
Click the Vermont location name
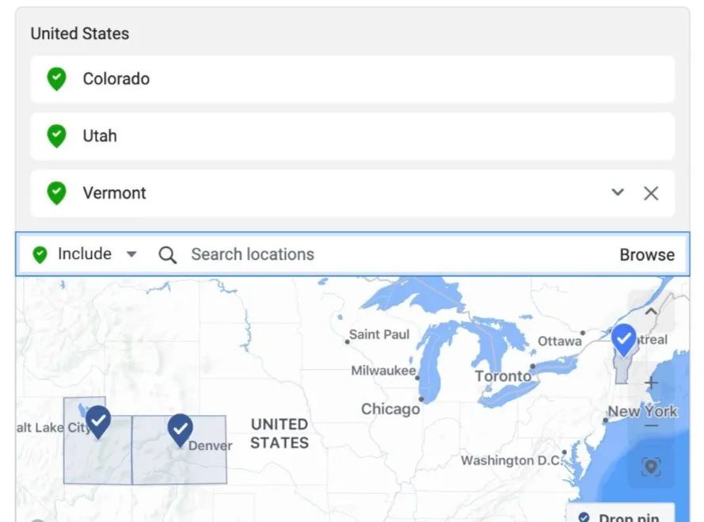coord(115,193)
